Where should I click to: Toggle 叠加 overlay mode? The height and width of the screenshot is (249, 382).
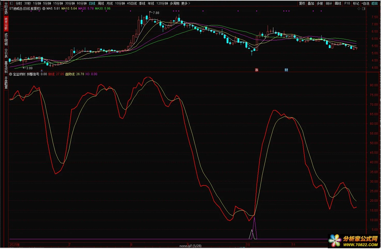click(311, 3)
